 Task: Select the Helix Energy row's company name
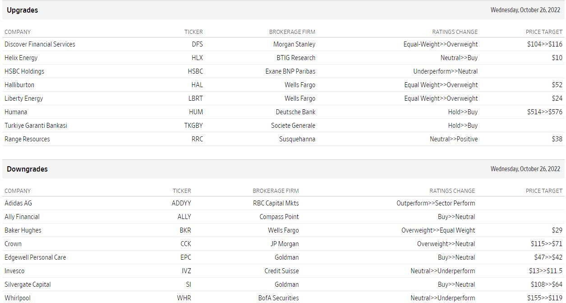21,58
